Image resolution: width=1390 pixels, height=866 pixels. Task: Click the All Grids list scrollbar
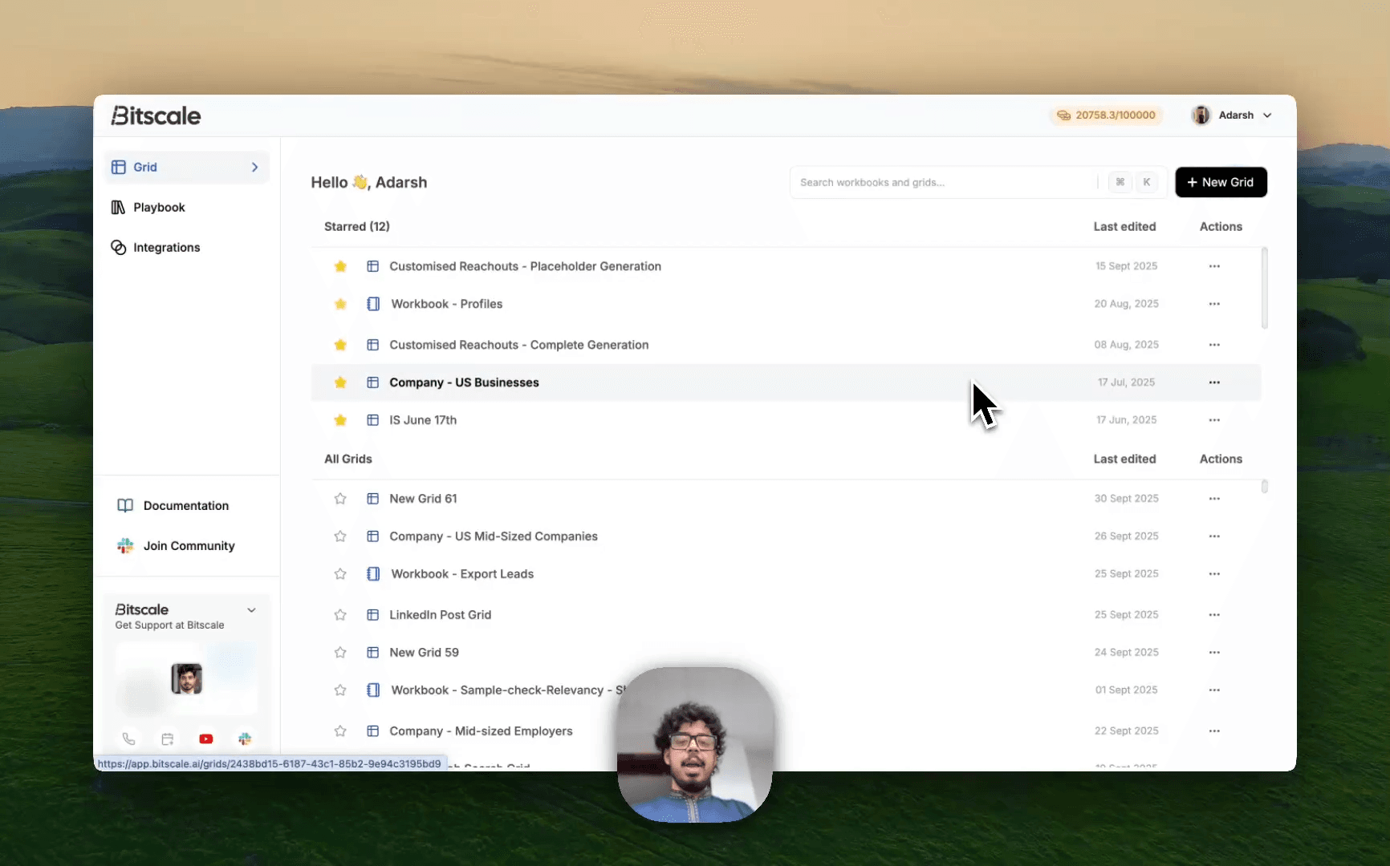coord(1264,487)
